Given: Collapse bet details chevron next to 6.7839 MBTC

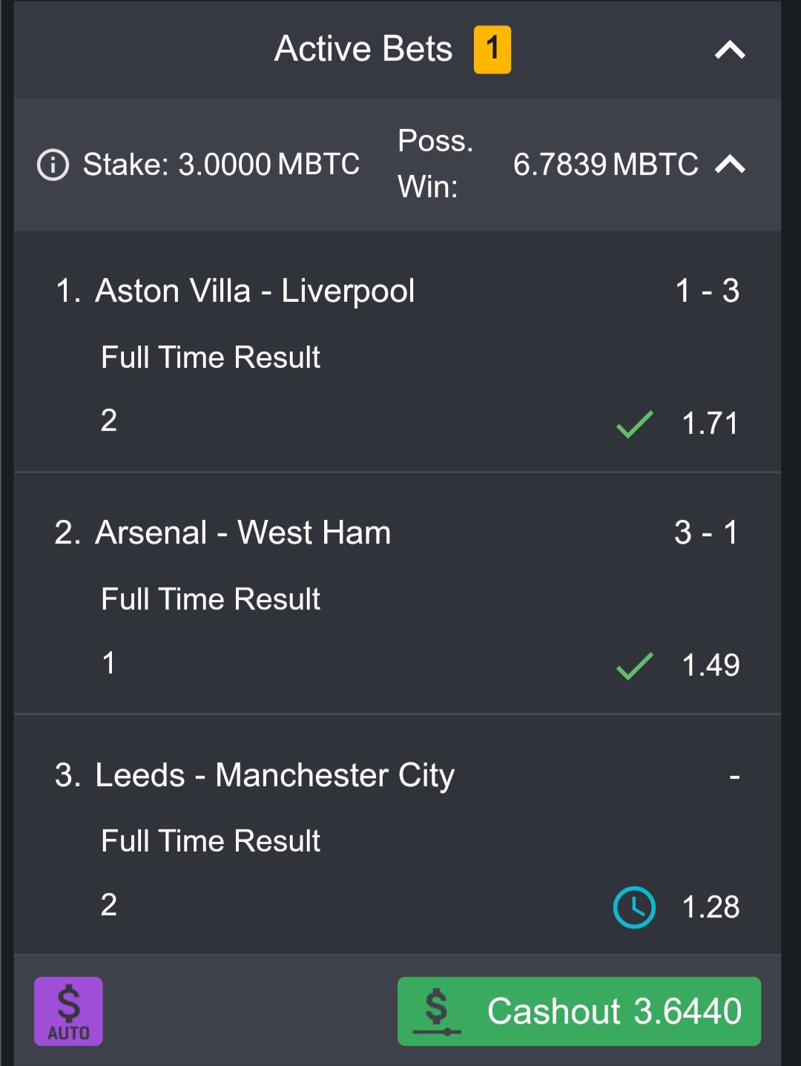Looking at the screenshot, I should click(x=731, y=164).
